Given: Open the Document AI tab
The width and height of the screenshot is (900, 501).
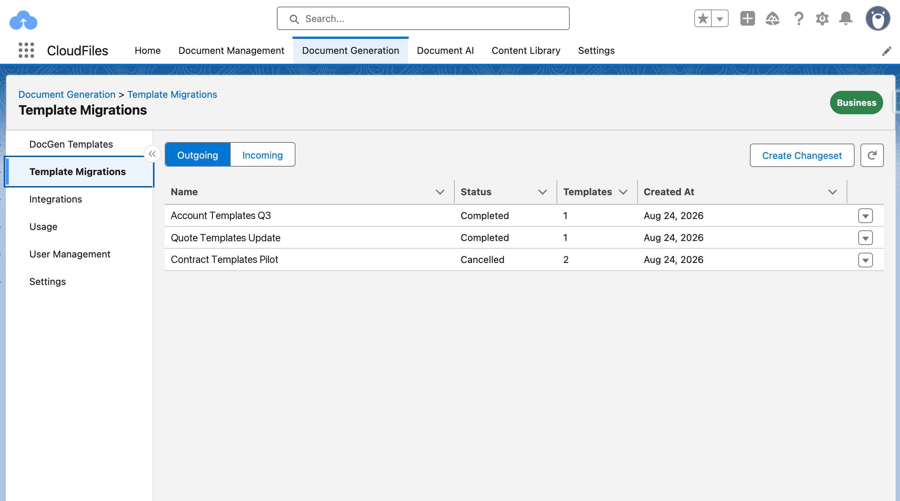Looking at the screenshot, I should (445, 51).
